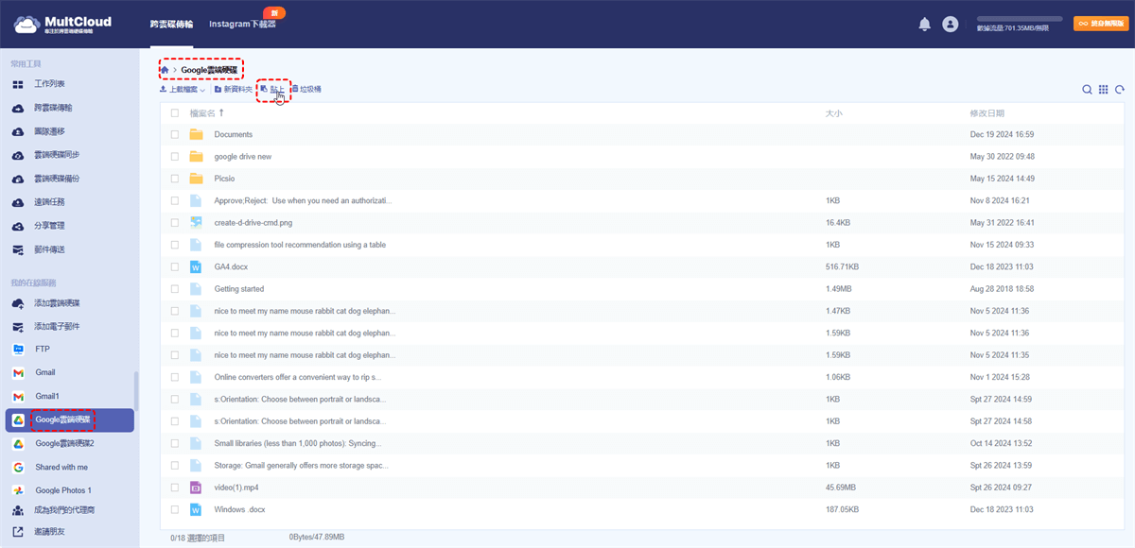The height and width of the screenshot is (548, 1135).
Task: Open the notifications bell icon
Action: click(924, 25)
